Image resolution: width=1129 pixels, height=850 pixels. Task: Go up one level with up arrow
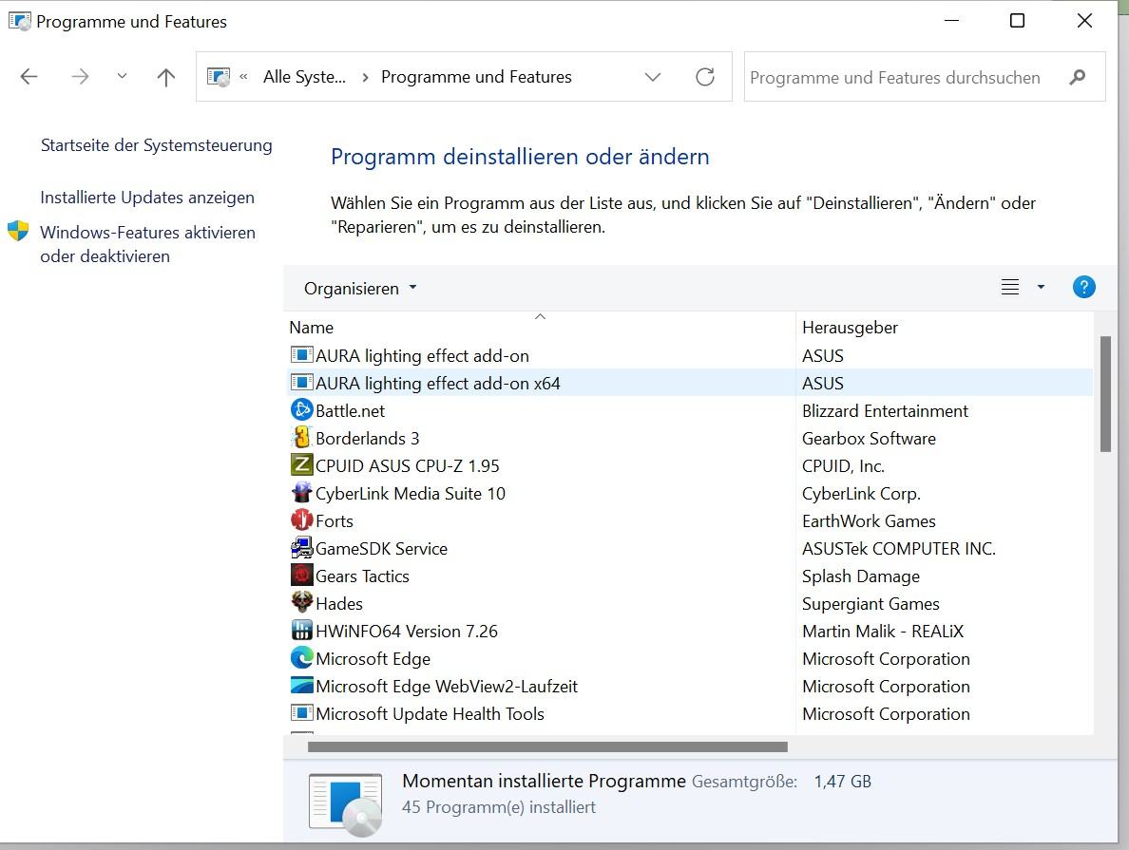point(165,77)
